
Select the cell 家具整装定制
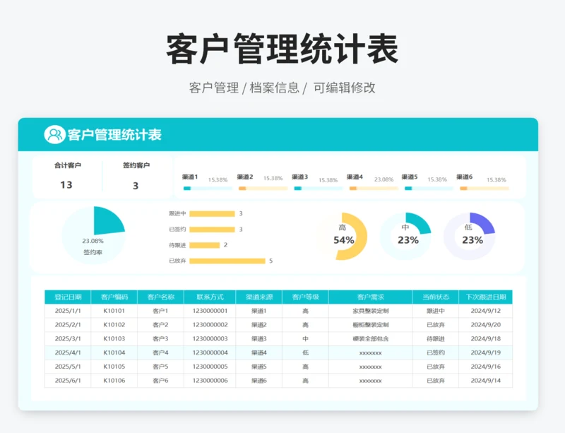click(370, 311)
